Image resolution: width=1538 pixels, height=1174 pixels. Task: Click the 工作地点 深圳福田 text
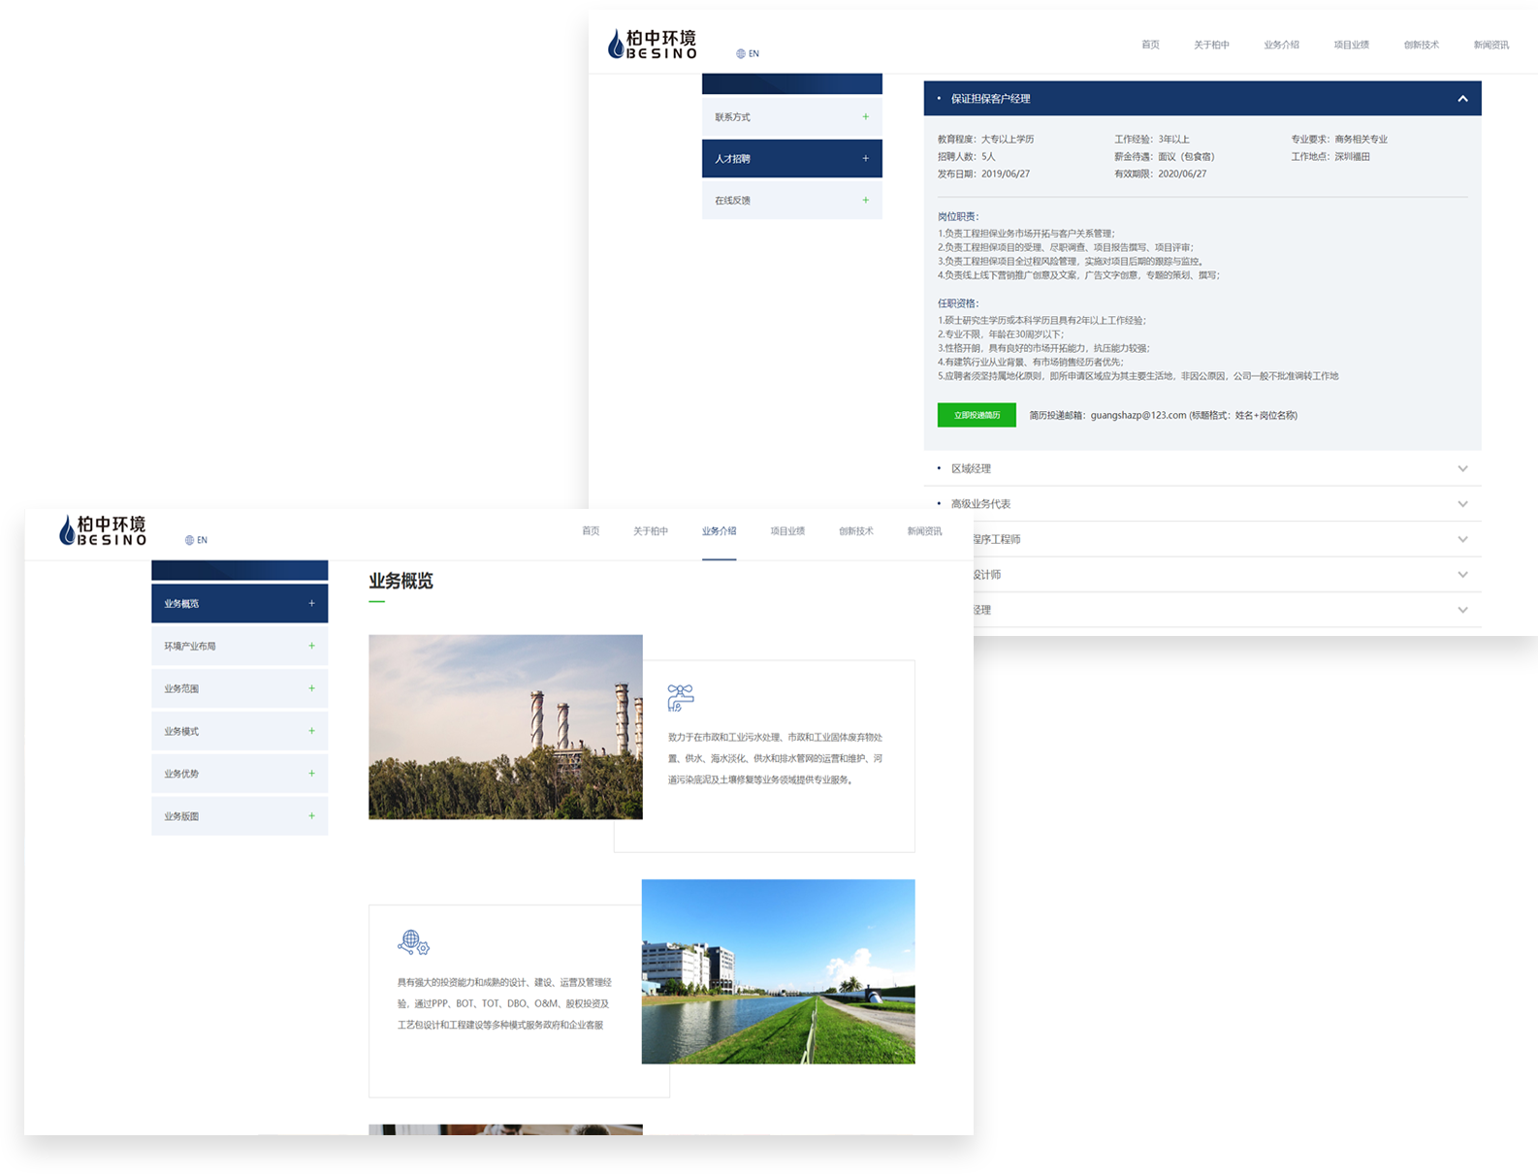[x=1330, y=157]
